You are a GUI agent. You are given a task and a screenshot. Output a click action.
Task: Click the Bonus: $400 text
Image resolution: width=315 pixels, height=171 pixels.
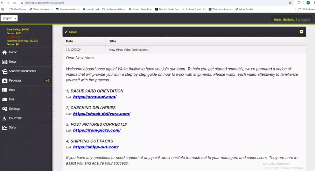click(14, 33)
